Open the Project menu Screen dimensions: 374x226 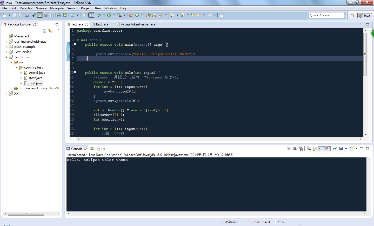[x=86, y=8]
